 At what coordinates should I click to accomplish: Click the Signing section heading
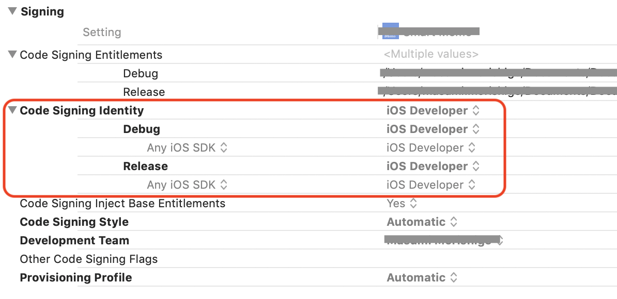click(x=42, y=11)
